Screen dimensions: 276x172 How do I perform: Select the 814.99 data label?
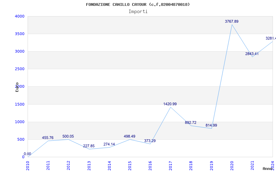coord(211,126)
